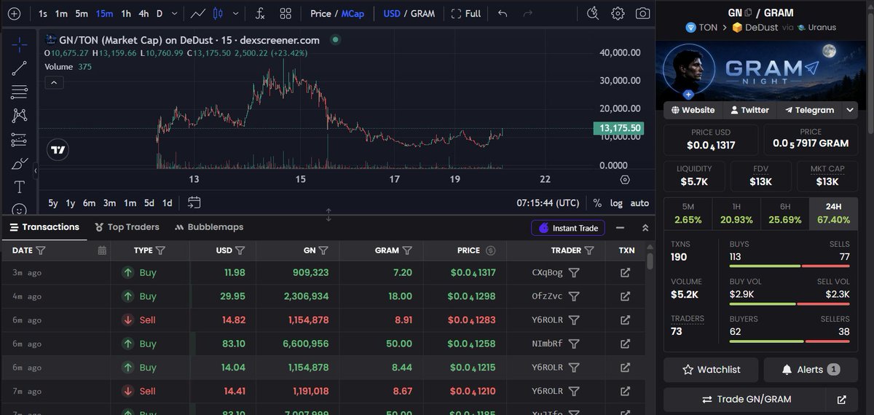This screenshot has width=874, height=415.
Task: Open the indicators fx menu
Action: [260, 13]
